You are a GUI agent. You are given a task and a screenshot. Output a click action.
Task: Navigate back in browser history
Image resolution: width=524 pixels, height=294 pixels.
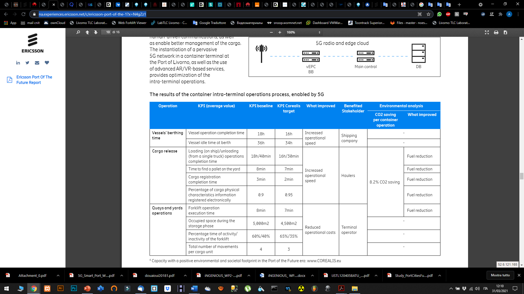coord(6,14)
